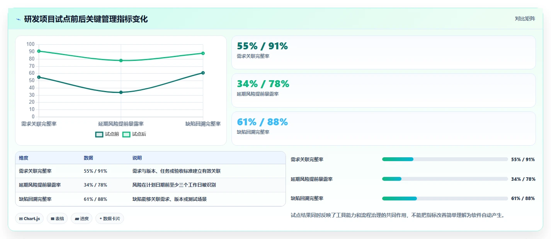Click the 延期风险提前暴露率 progress bar
This screenshot has height=239, width=551.
pos(445,179)
